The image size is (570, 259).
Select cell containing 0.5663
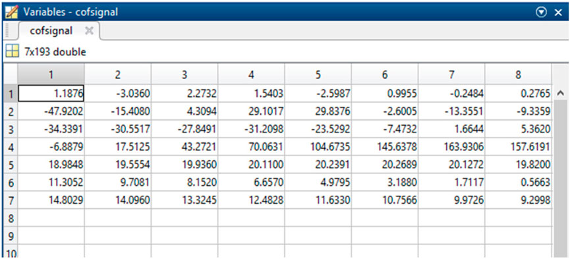[x=518, y=183]
